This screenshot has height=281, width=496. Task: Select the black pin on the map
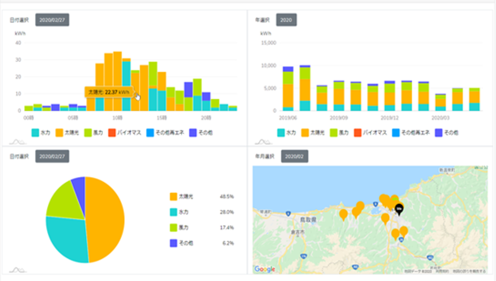click(399, 209)
